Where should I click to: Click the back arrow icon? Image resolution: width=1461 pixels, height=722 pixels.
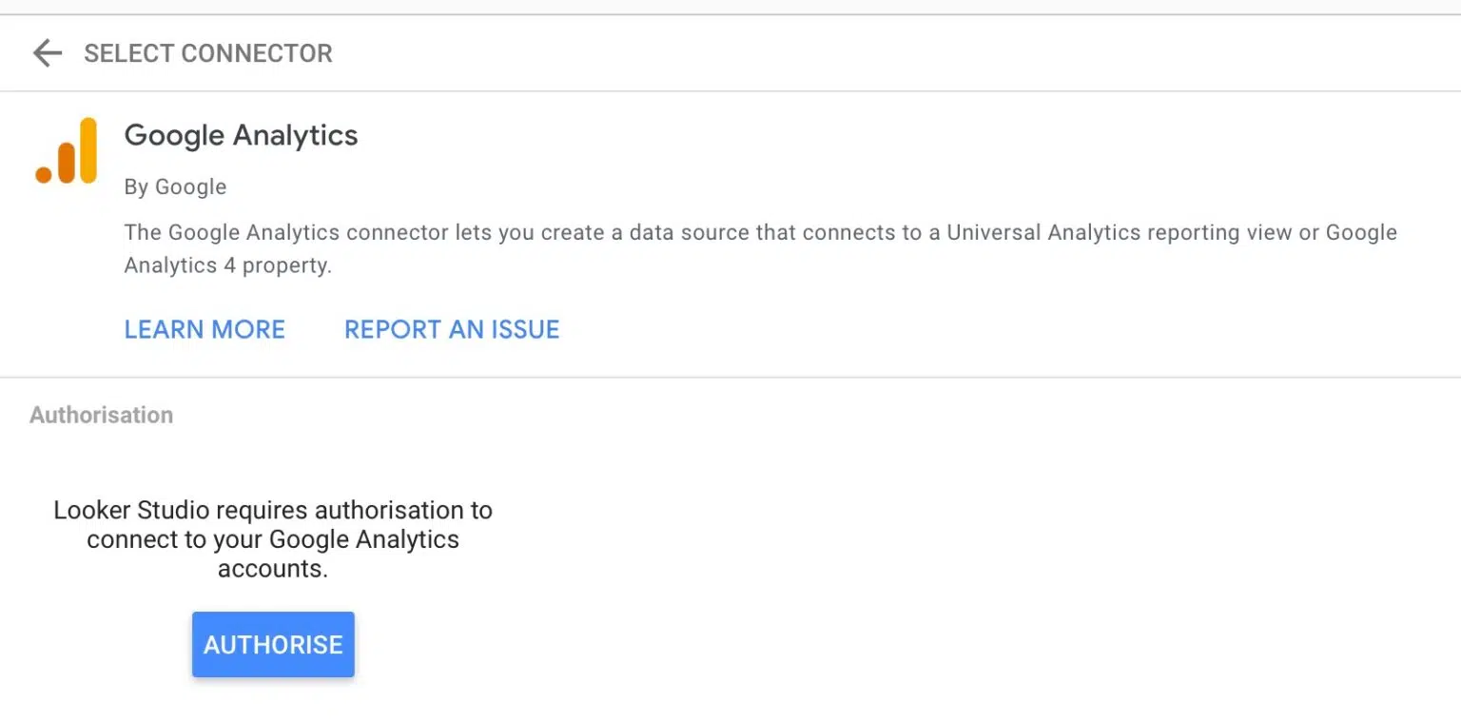pos(47,53)
